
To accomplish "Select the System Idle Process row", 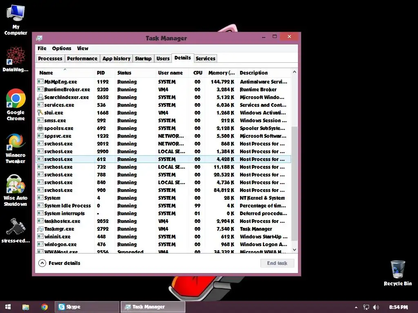I will 163,205.
